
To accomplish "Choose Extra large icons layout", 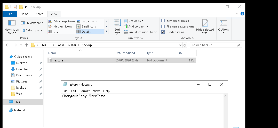I will coord(61,21).
